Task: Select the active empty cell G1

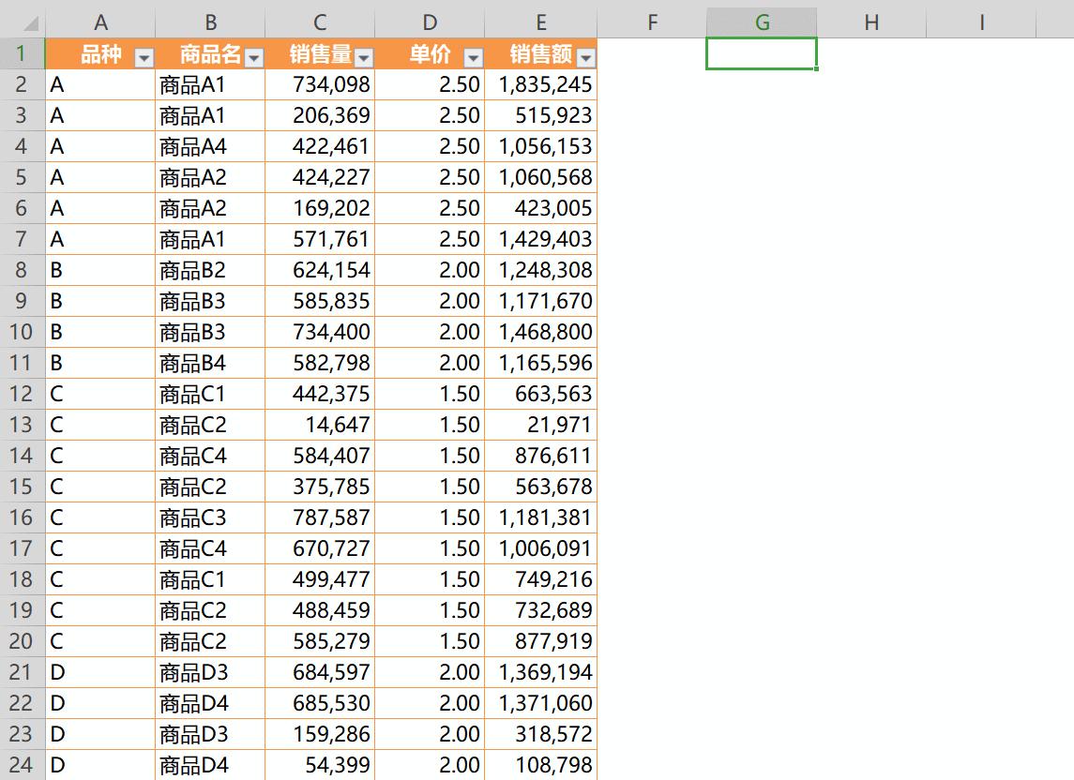Action: 761,53
